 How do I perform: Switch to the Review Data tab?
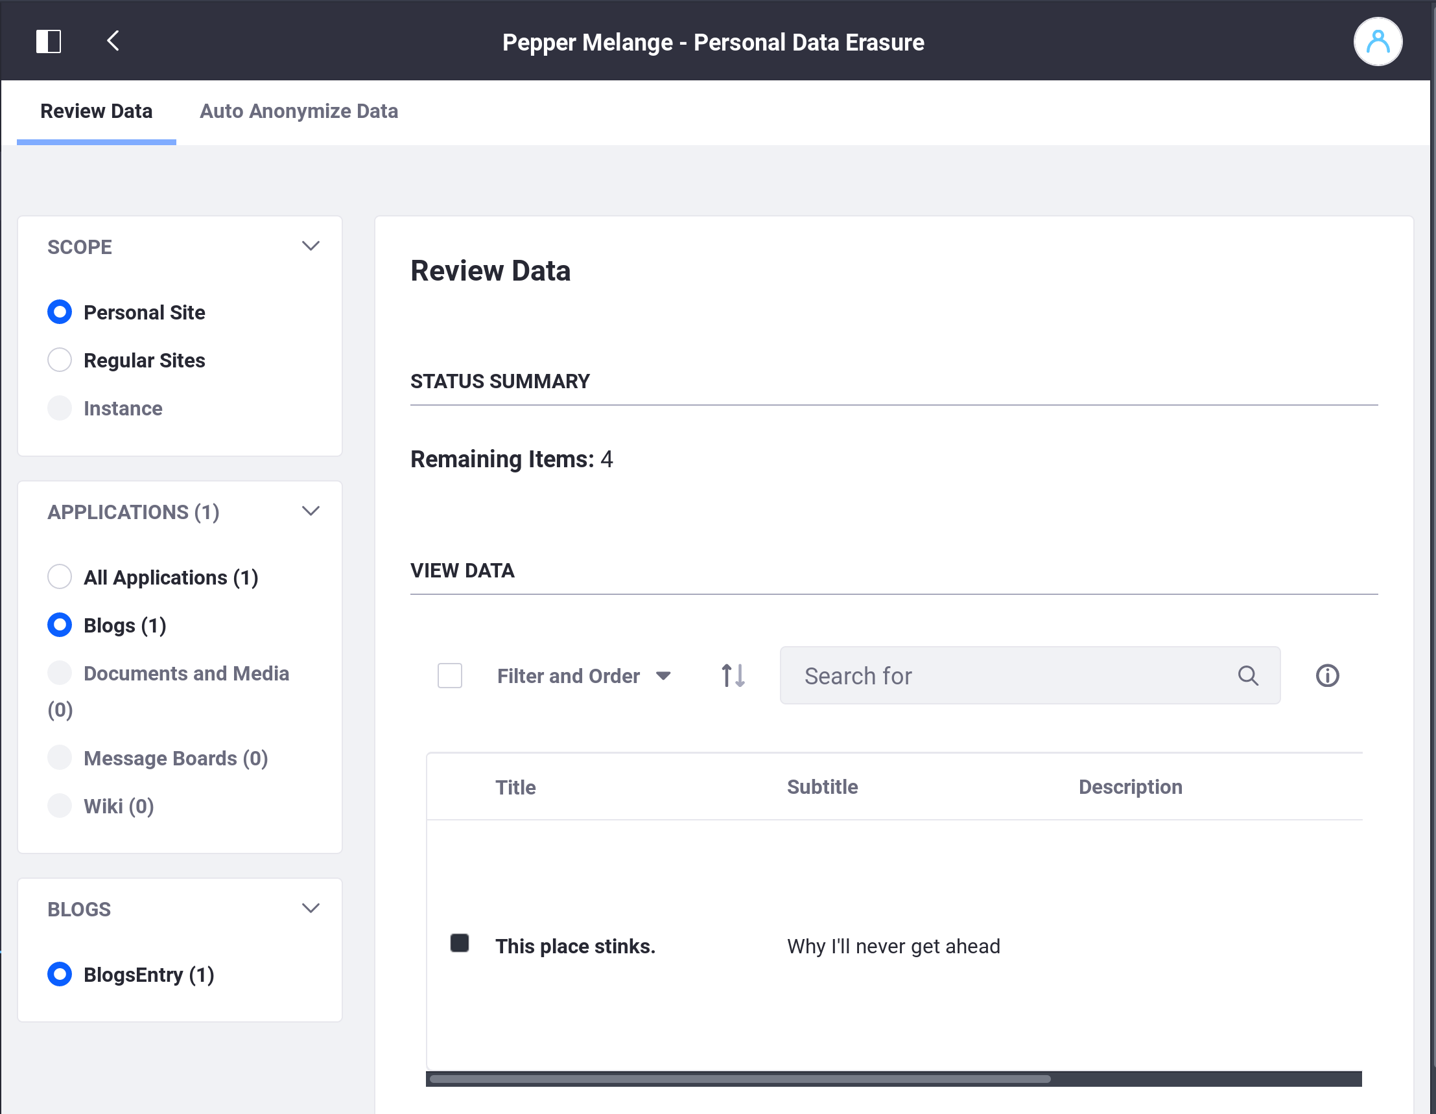95,112
